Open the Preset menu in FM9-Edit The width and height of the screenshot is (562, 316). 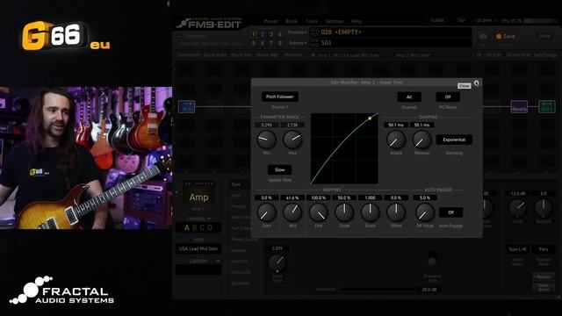click(x=270, y=21)
